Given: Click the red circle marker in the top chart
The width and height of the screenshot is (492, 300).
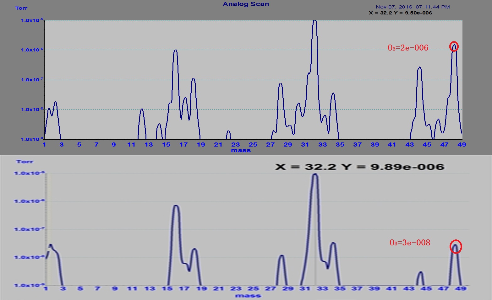Looking at the screenshot, I should click(x=454, y=46).
